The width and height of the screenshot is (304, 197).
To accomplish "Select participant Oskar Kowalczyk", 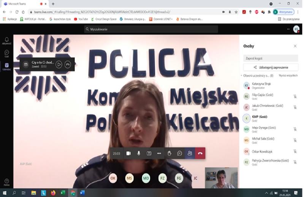I will click(x=271, y=151).
